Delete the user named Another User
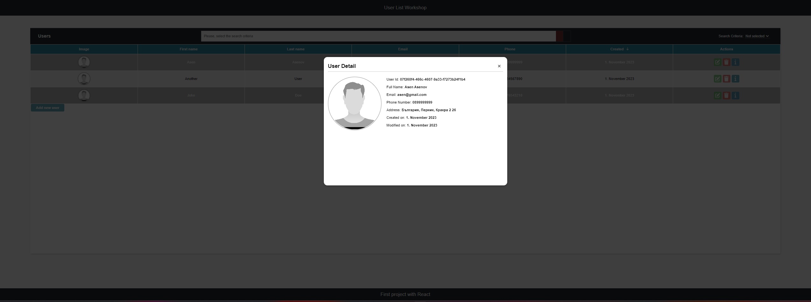811x302 pixels. (x=726, y=79)
